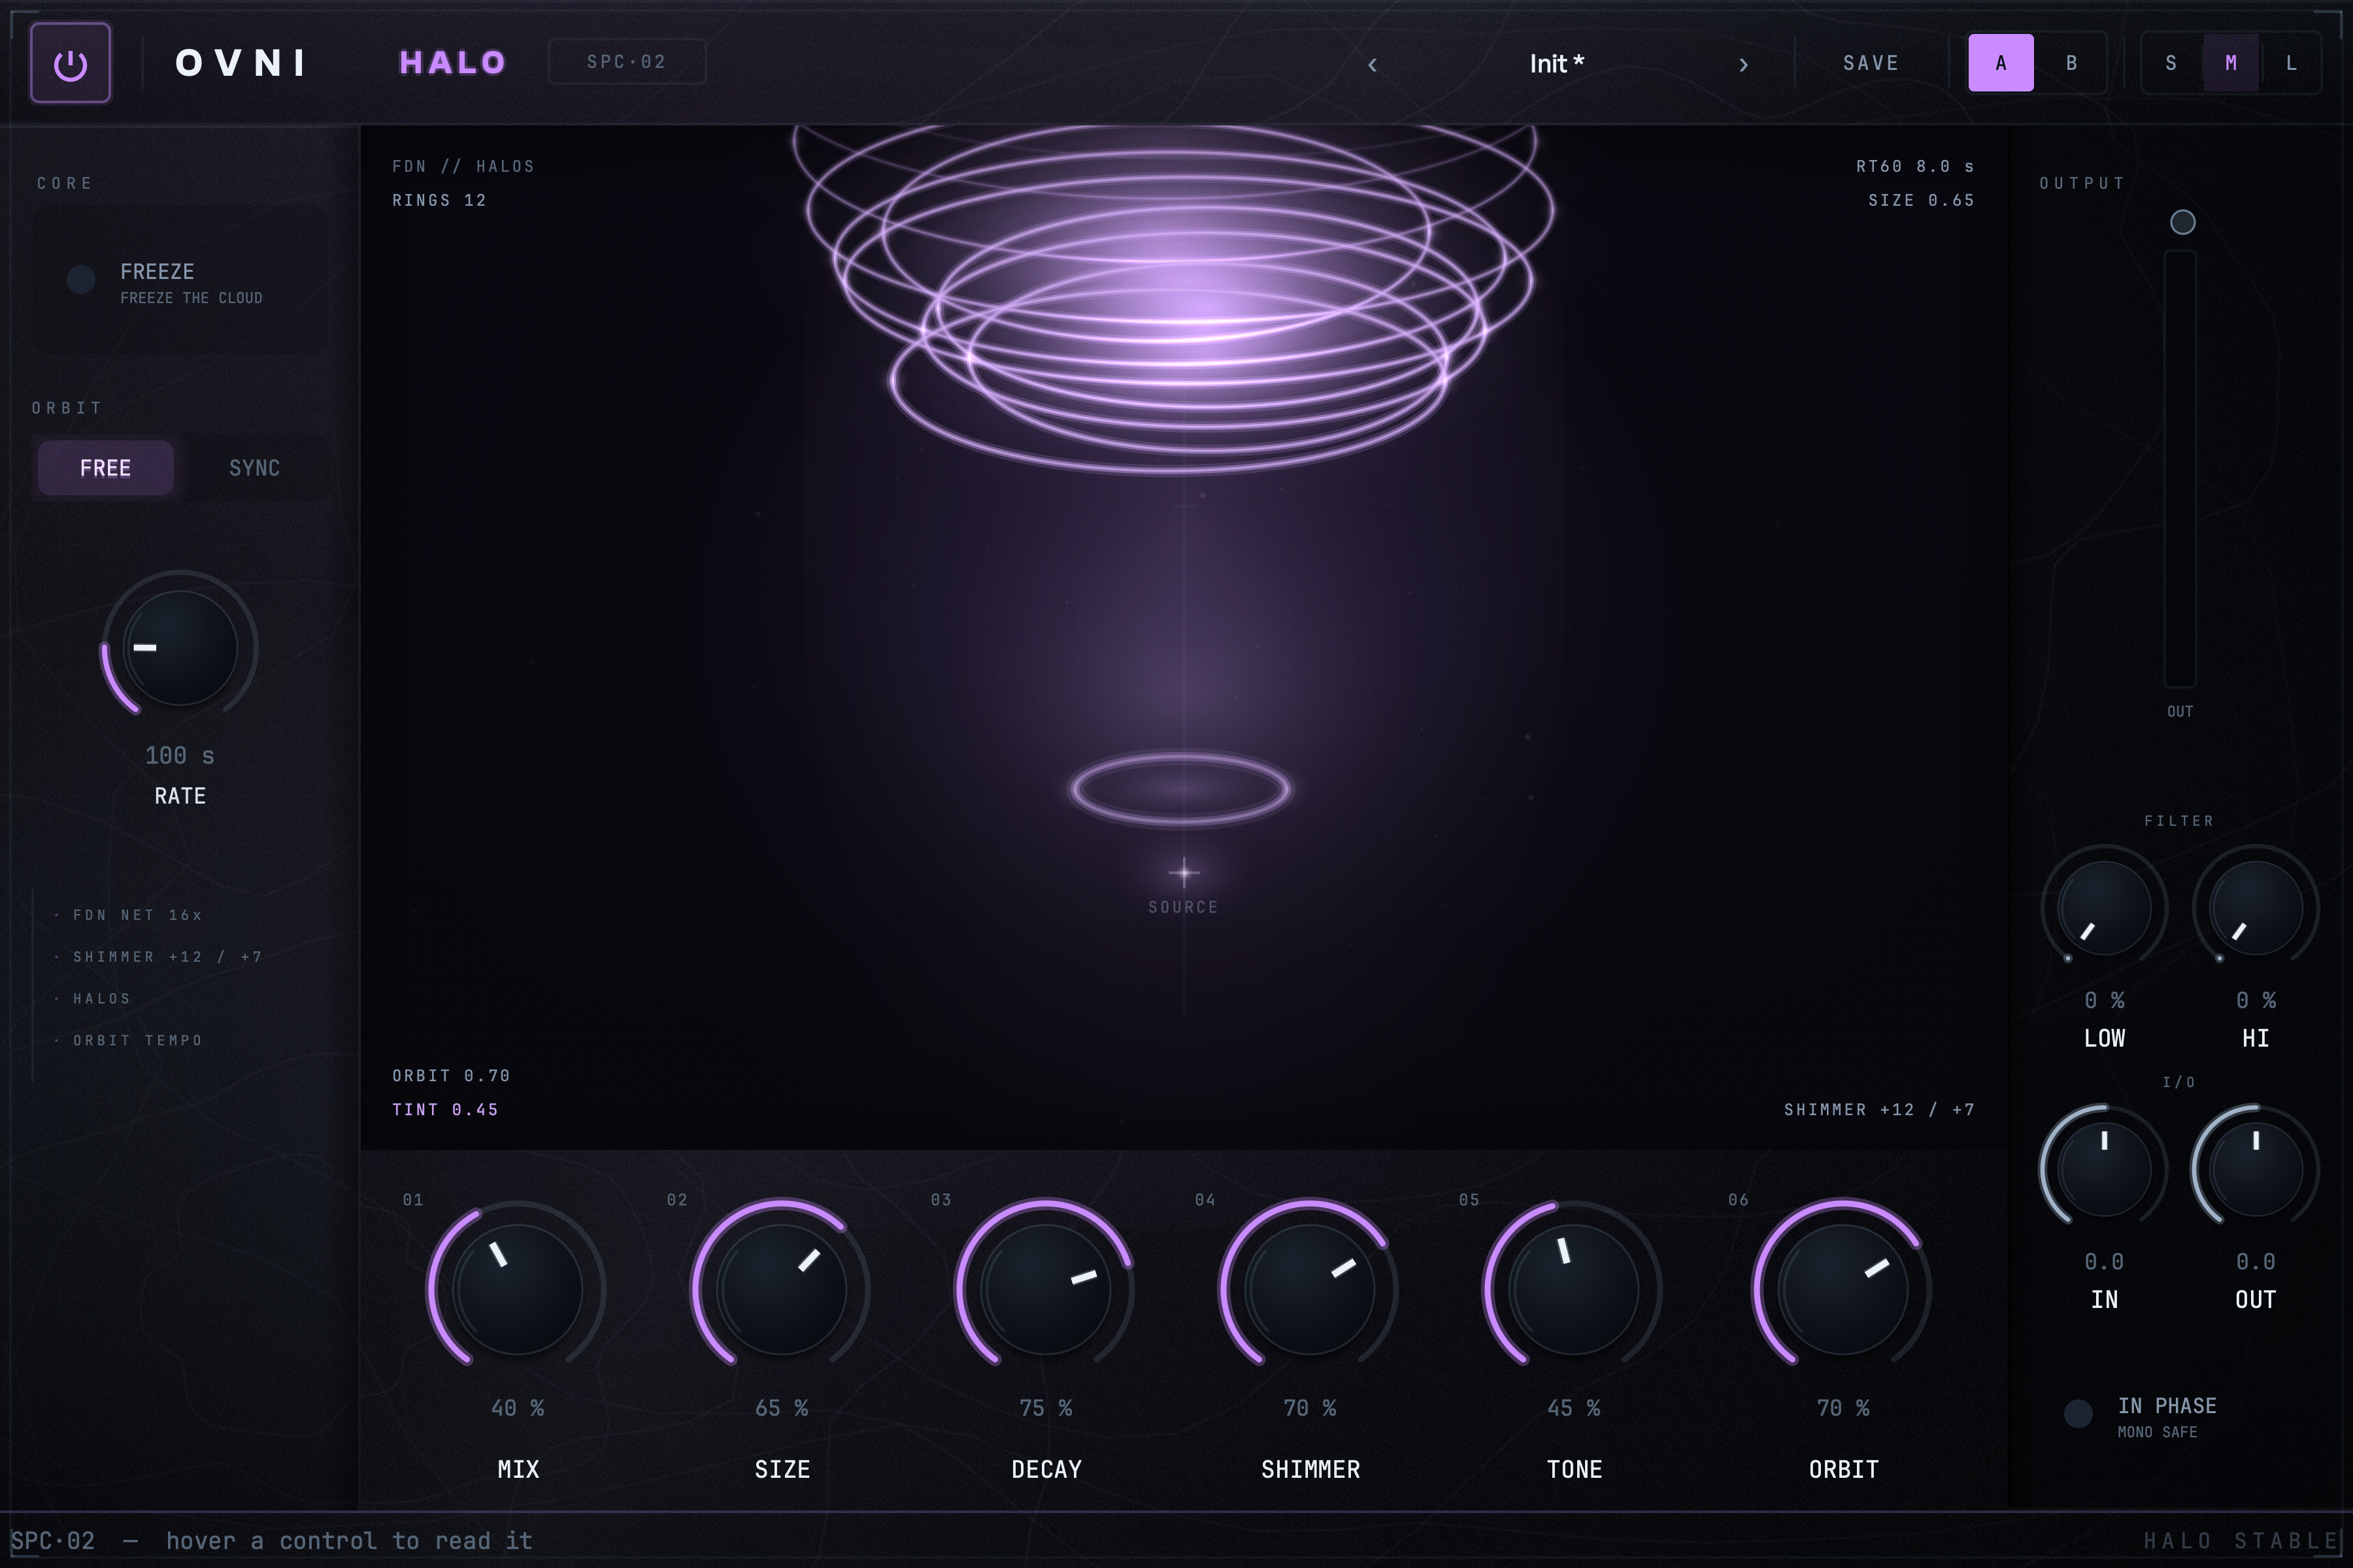Select SYNC orbit mode

(254, 468)
